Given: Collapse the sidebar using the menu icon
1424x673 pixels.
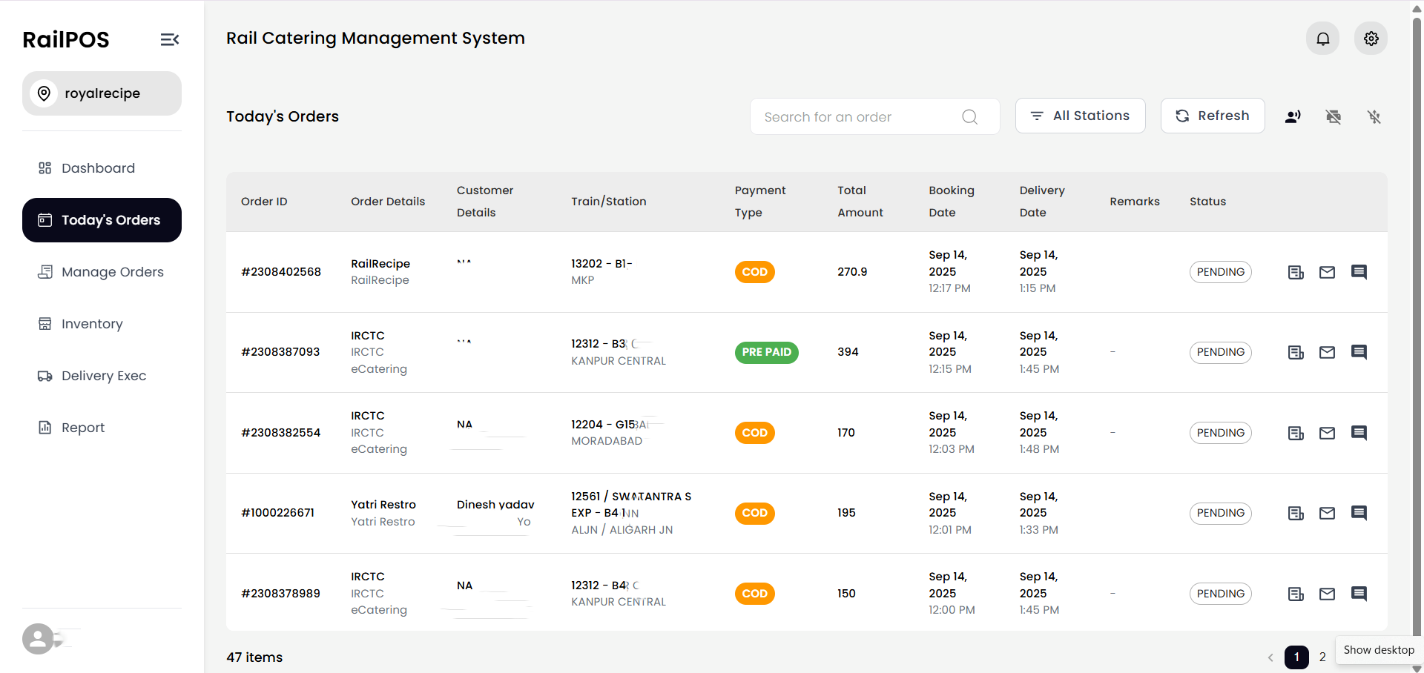Looking at the screenshot, I should 169,39.
